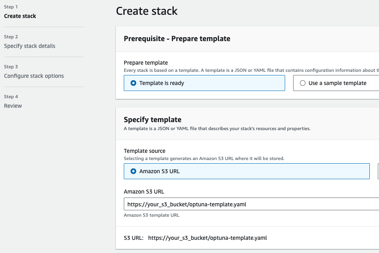The height and width of the screenshot is (253, 379).
Task: Click the "Prepare template" field label
Action: tap(146, 63)
